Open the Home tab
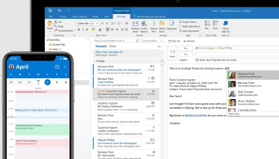The image size is (279, 159). tap(63, 17)
